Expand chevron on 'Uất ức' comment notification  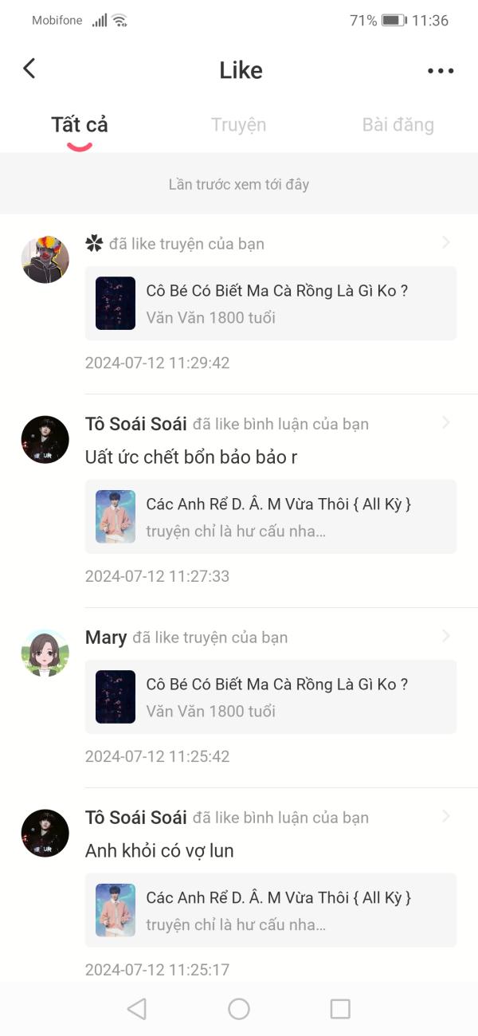446,422
